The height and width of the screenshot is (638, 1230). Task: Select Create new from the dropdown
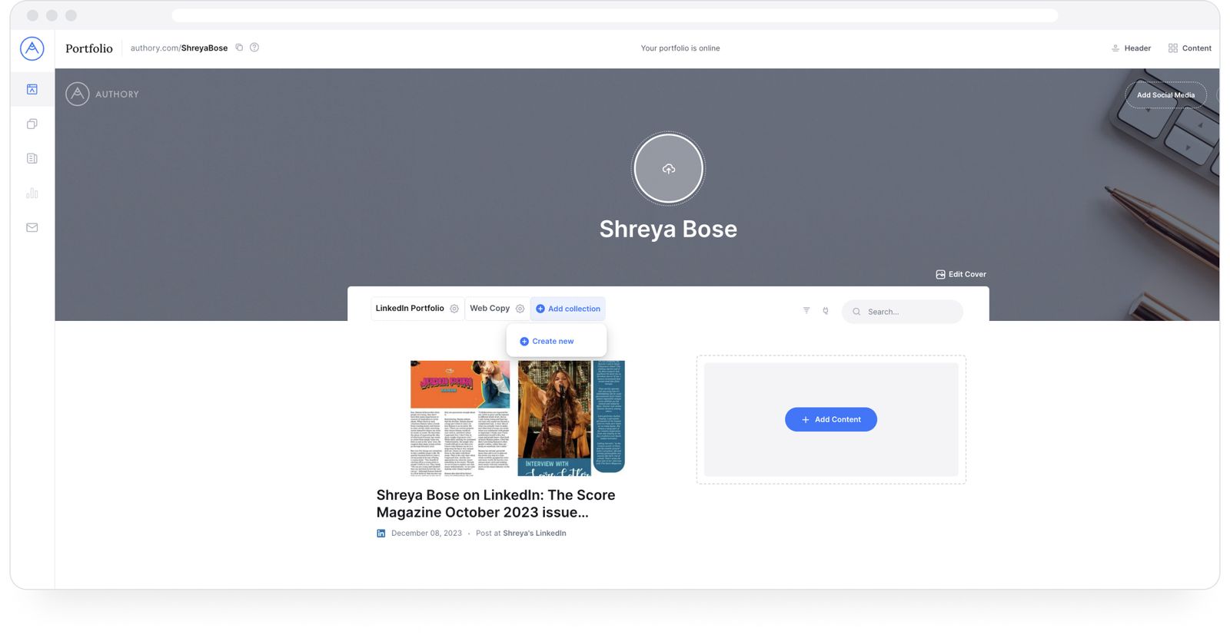click(547, 342)
